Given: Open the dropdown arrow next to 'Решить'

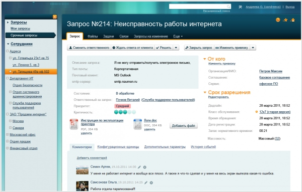Looking at the screenshot, I should pyautogui.click(x=176, y=48).
